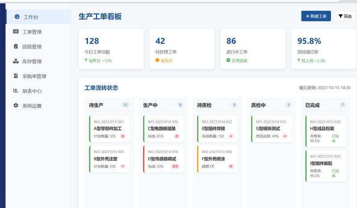Click the 系统设置 gear icon
This screenshot has height=208, width=357.
pos(16,106)
